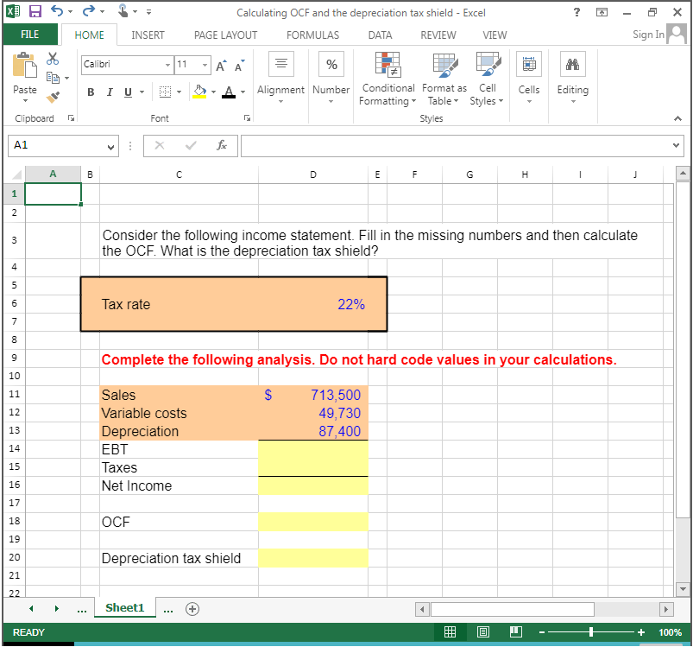Open the Alignment group icon
Viewport: 693px width, 647px height.
click(x=281, y=64)
